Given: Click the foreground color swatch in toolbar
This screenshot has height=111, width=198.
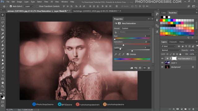Looking at the screenshot, I should [x=2, y=97].
